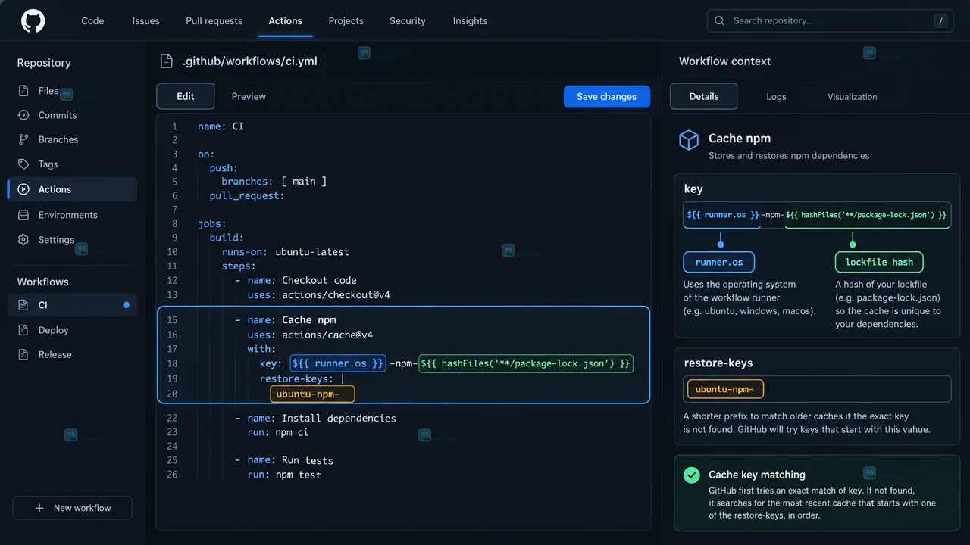The height and width of the screenshot is (545, 970).
Task: Click the Tags icon in sidebar
Action: 23,163
